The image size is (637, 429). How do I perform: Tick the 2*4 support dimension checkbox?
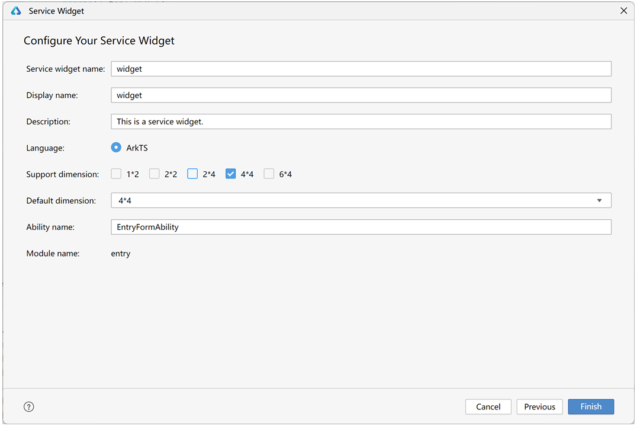192,174
